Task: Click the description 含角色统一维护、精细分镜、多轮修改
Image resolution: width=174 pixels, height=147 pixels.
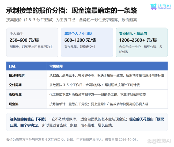Action: (141, 49)
